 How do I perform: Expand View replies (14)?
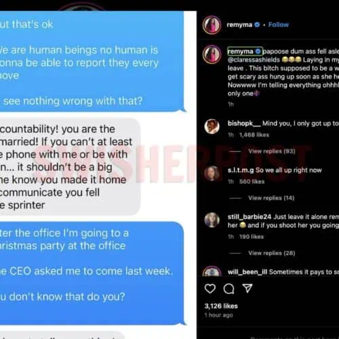point(271,198)
